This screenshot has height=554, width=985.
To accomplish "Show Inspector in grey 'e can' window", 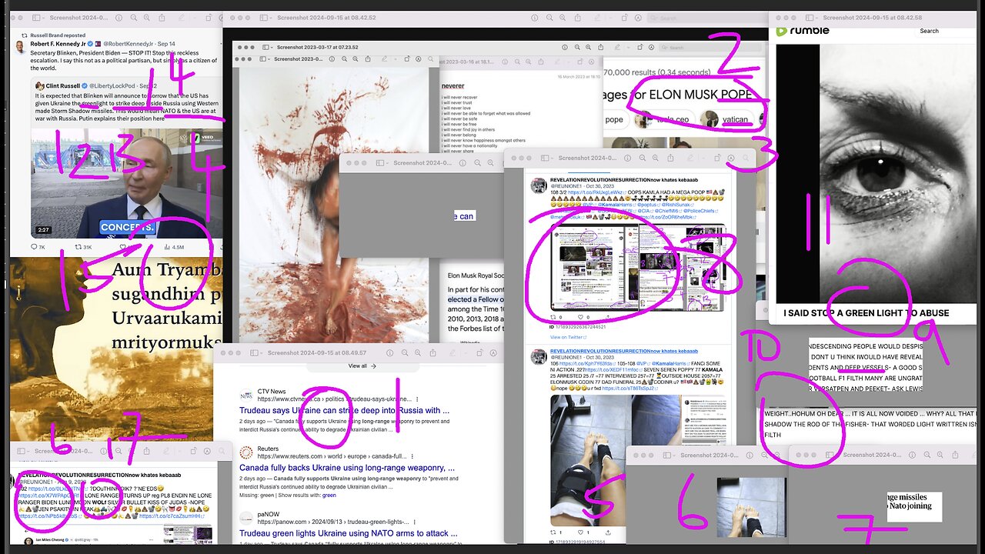I will click(x=462, y=162).
